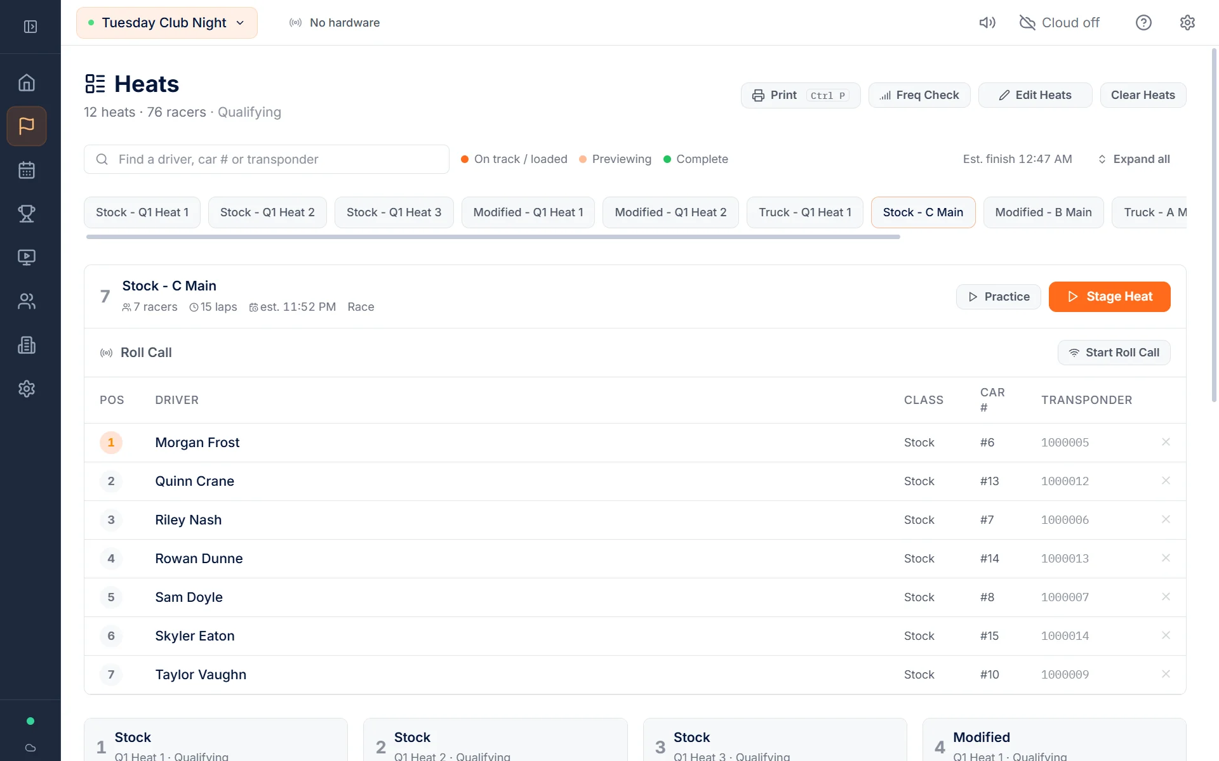Open top-right settings gear icon
Screen dimensions: 1219x761
click(1187, 23)
